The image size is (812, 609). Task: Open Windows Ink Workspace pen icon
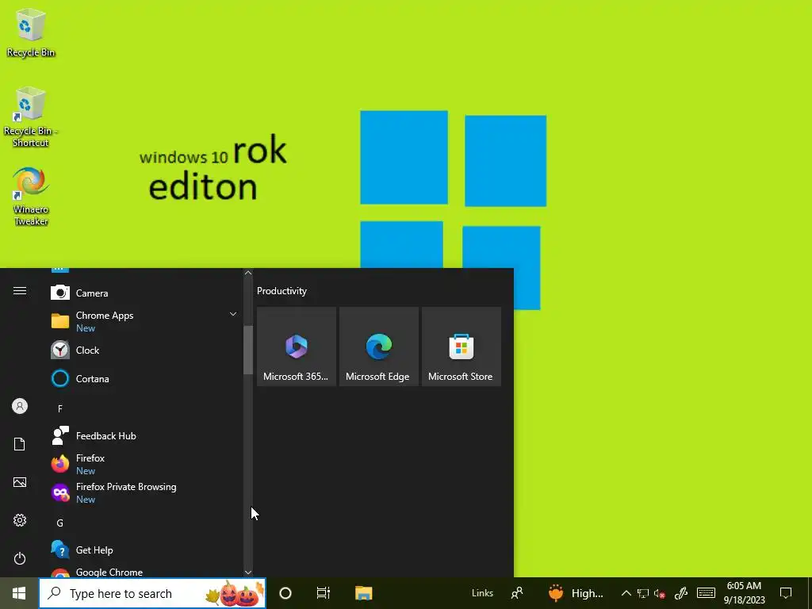pyautogui.click(x=681, y=593)
